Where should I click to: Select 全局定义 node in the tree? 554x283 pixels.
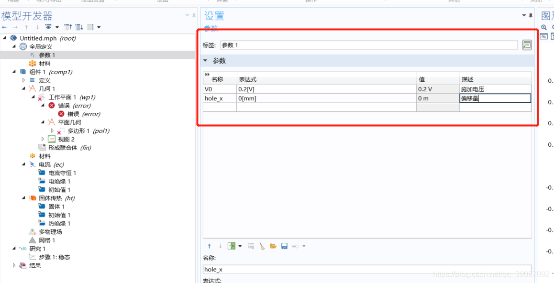click(x=41, y=46)
